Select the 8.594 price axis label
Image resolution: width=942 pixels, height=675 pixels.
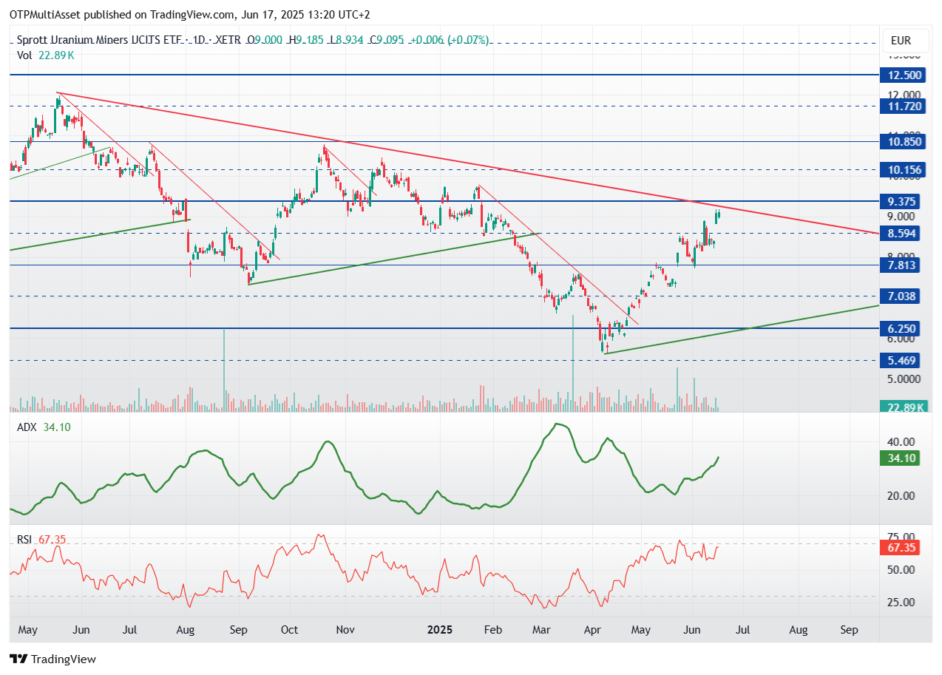pos(904,234)
